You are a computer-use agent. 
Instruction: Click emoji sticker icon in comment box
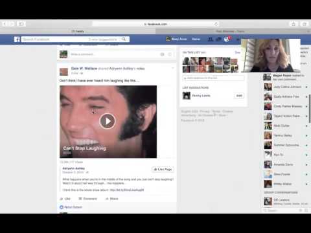coord(170,54)
